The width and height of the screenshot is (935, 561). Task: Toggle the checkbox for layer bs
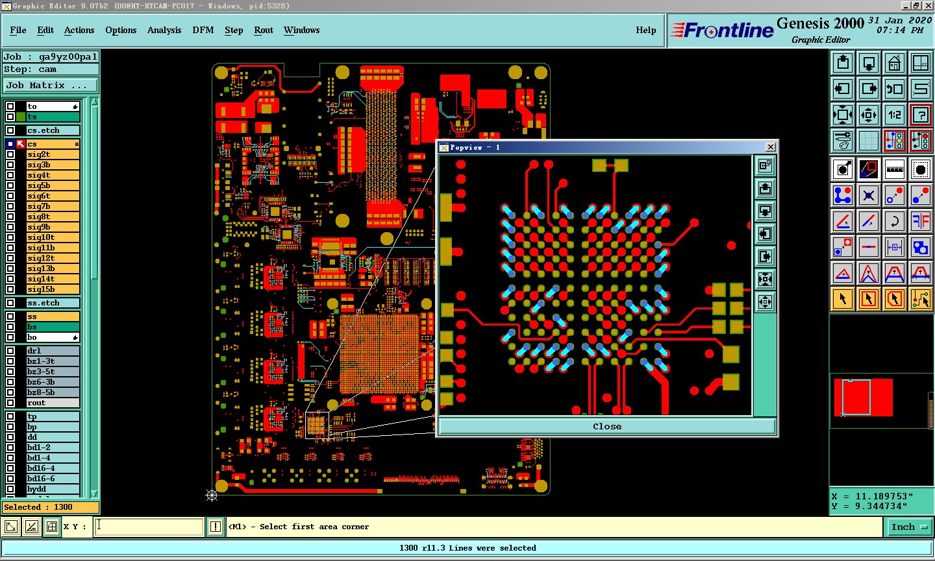tap(10, 327)
